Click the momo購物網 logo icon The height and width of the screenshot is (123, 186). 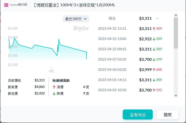(x=6, y=5)
